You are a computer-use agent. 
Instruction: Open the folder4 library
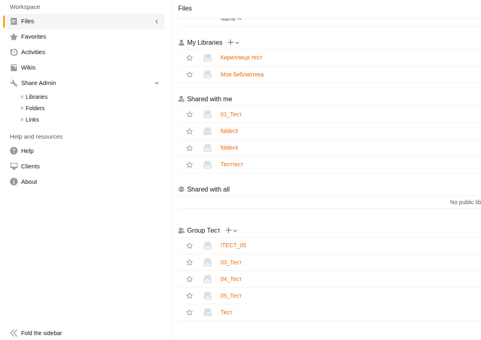[x=229, y=148]
